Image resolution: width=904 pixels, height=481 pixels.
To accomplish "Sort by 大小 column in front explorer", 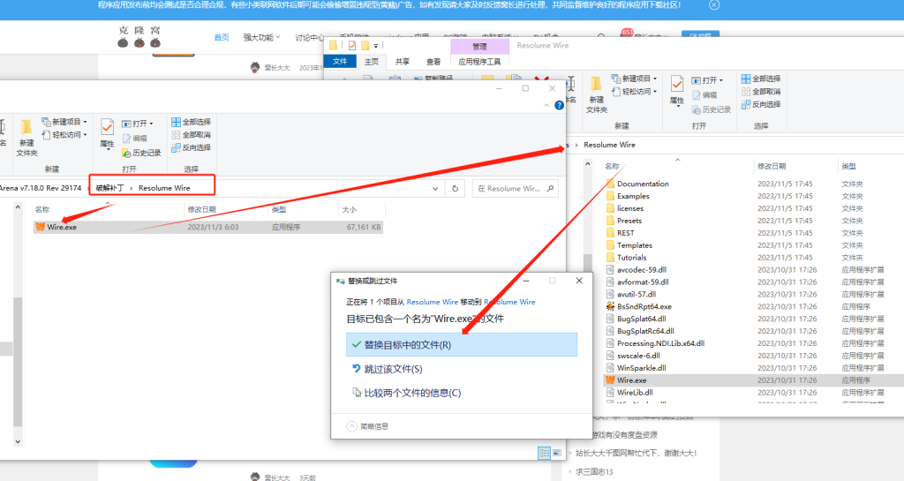I will tap(350, 210).
